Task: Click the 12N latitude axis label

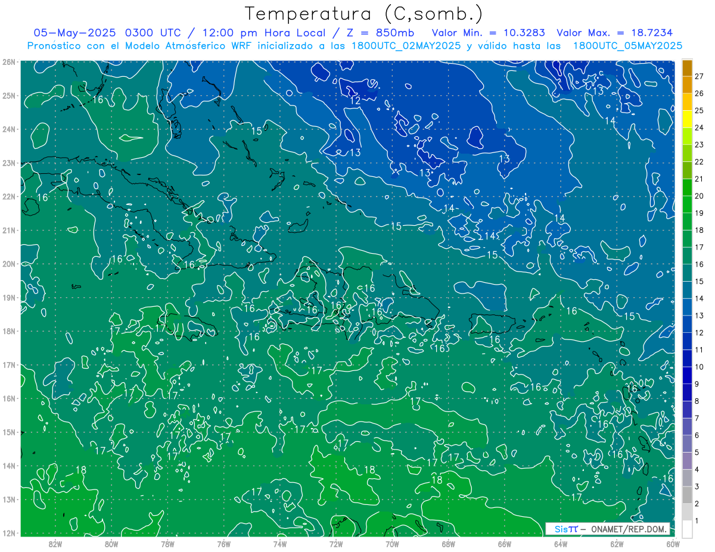Action: coord(8,533)
